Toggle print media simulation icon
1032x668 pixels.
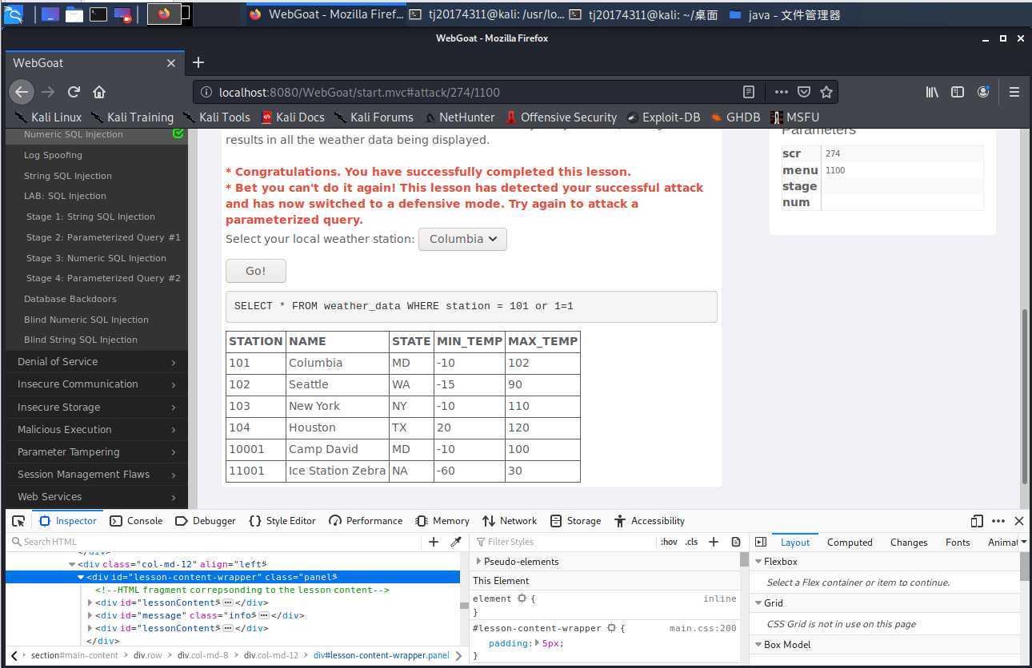[x=736, y=542]
